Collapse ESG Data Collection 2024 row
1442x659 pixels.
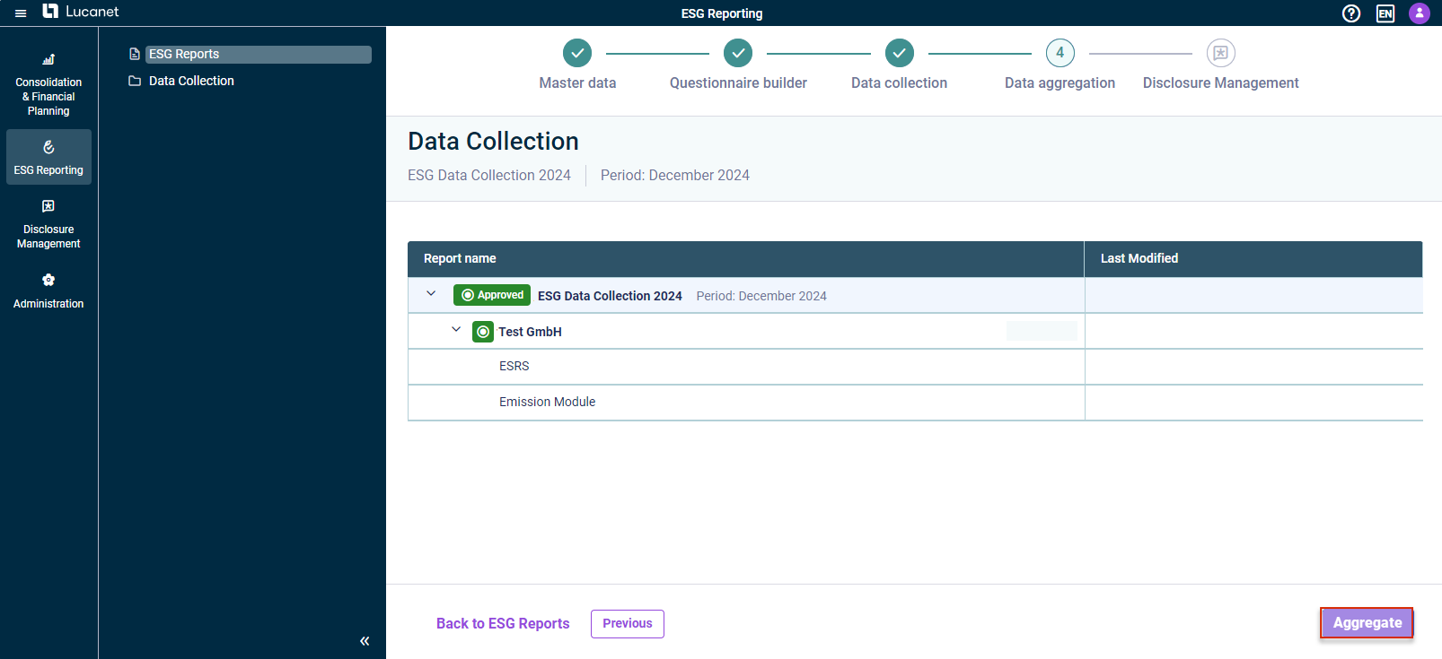coord(431,294)
